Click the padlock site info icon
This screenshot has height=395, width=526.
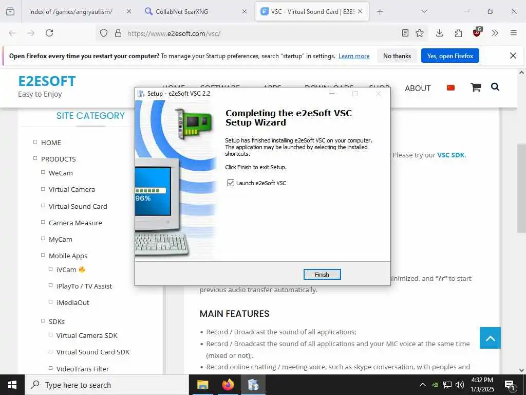[118, 33]
